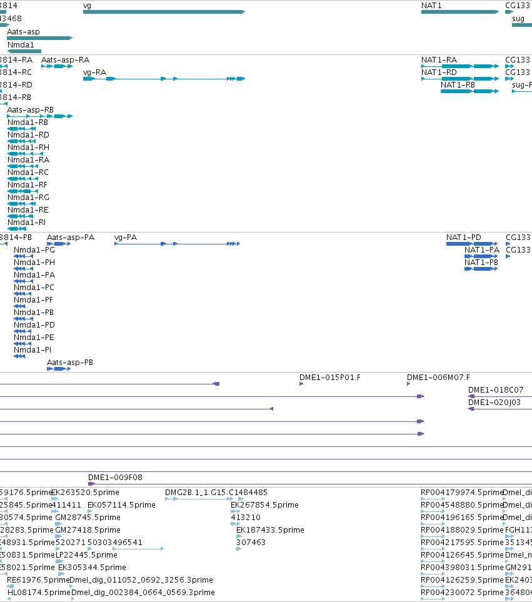Select transcript Aats-asp-RB
The height and width of the screenshot is (602, 532).
click(40, 116)
